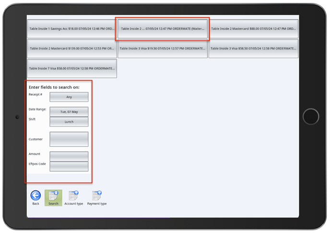The height and width of the screenshot is (233, 330).
Task: Choose Table Inside 3 Visa $58.50 receipt
Action: 253,48
